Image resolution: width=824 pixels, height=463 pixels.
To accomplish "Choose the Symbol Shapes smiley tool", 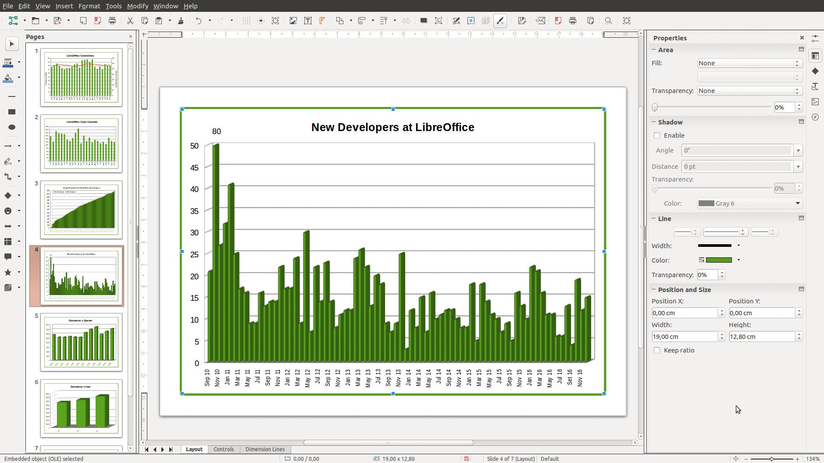I will pyautogui.click(x=8, y=211).
